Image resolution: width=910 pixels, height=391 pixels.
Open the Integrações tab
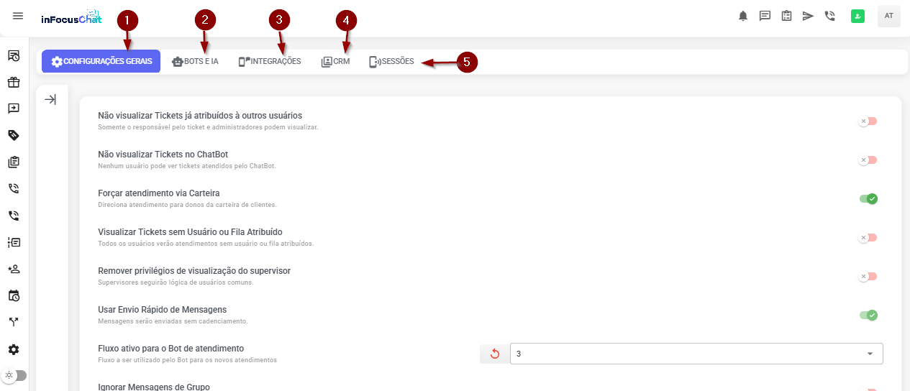pos(270,62)
